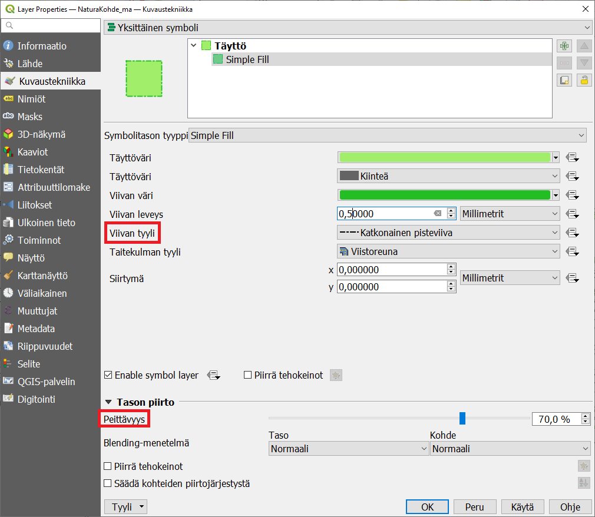595x517 pixels.
Task: Enable Piirrä tehokeinot next to Enable symbol layer
Action: 249,375
